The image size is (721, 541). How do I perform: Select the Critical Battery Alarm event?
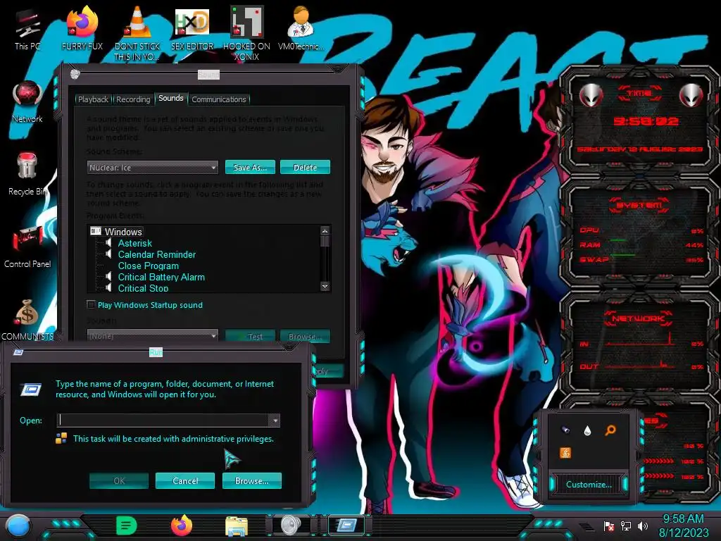[x=161, y=277]
